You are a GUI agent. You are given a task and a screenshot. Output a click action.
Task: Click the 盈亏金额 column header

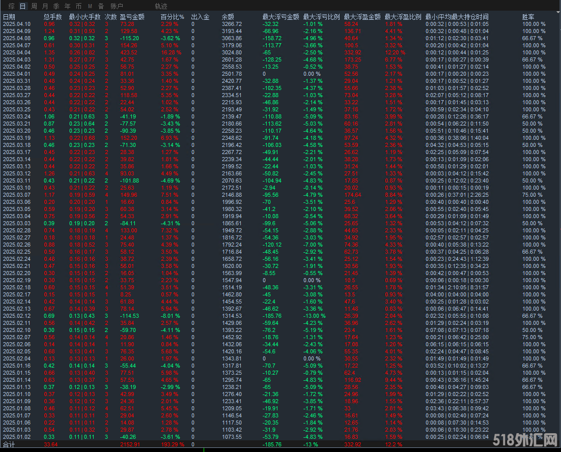132,17
